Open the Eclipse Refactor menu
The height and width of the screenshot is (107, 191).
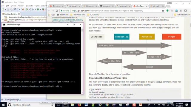pyautogui.click(x=21, y=6)
